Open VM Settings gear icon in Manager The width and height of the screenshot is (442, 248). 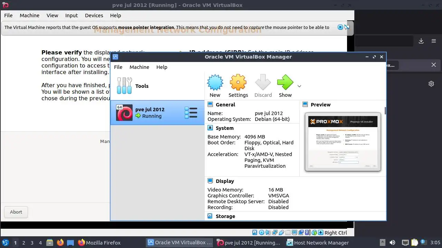[x=238, y=83]
